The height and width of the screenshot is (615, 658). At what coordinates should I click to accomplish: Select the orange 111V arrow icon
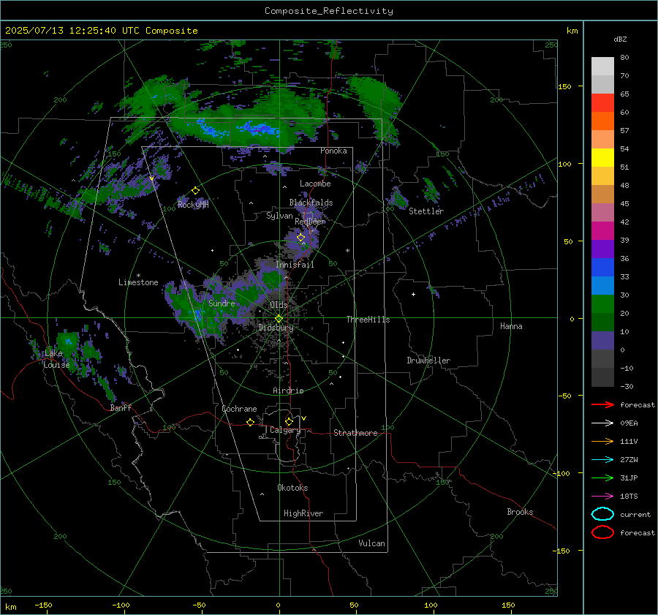[602, 441]
